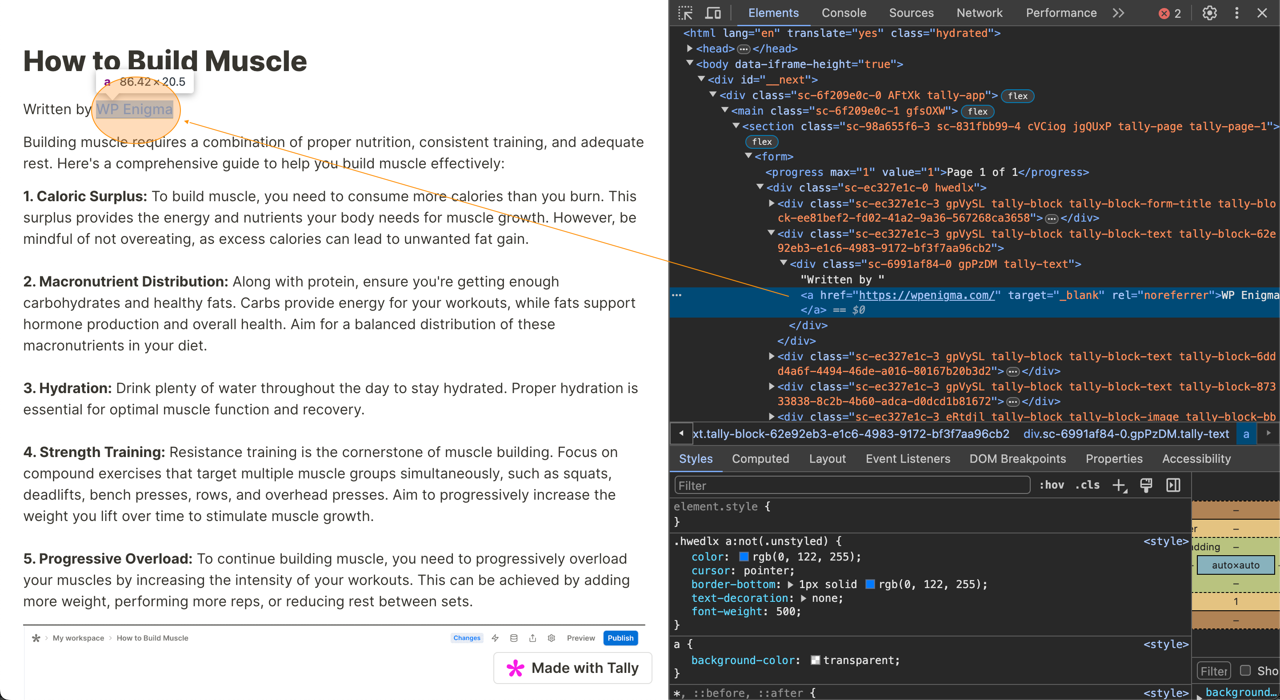Show more DevTools tabs chevron

point(1118,13)
